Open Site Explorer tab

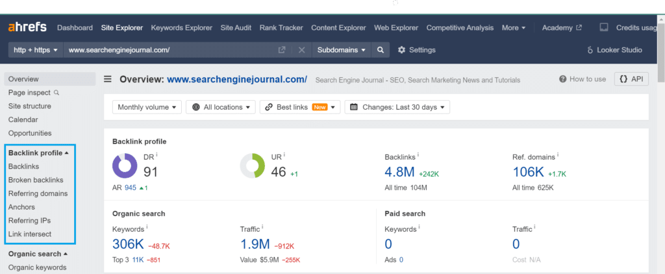point(122,27)
